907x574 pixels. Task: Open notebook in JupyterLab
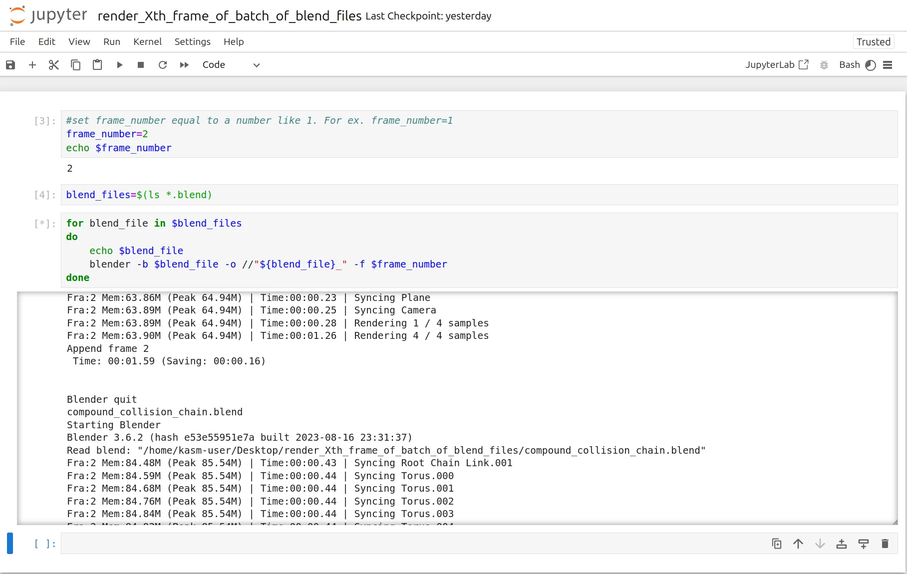pos(777,65)
